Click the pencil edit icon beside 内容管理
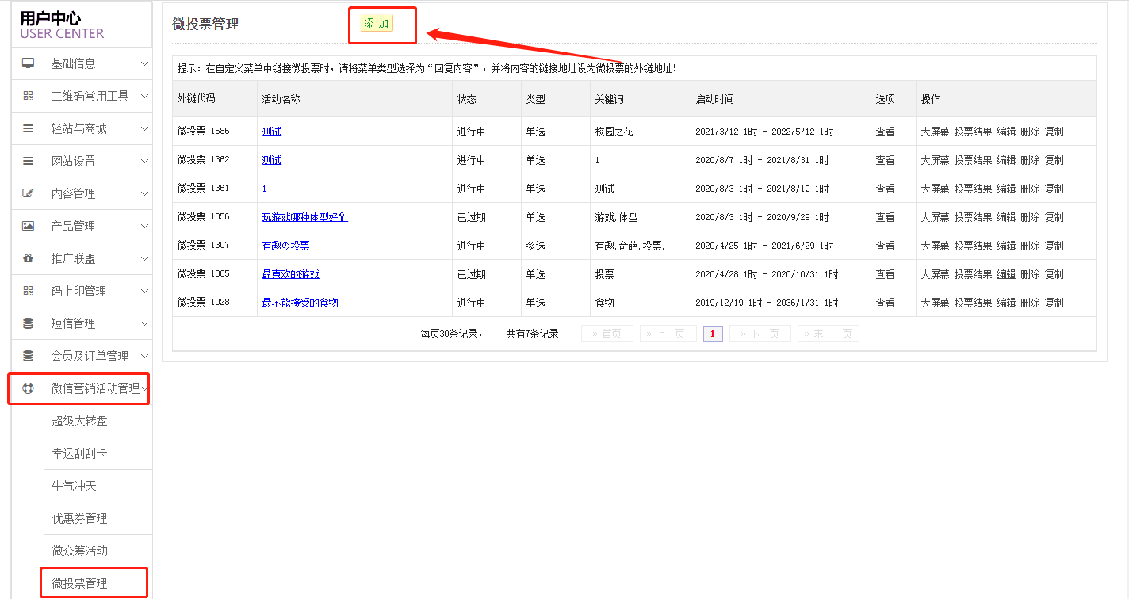Viewport: 1129px width, 599px height. pyautogui.click(x=28, y=193)
